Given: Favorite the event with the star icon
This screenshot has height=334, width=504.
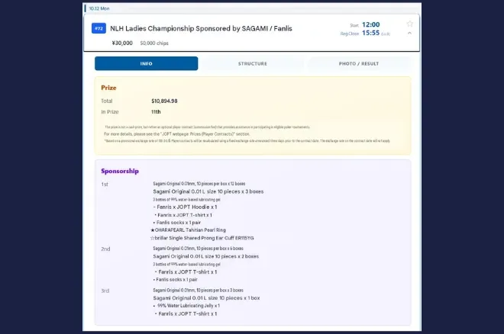Looking at the screenshot, I should click(x=410, y=24).
